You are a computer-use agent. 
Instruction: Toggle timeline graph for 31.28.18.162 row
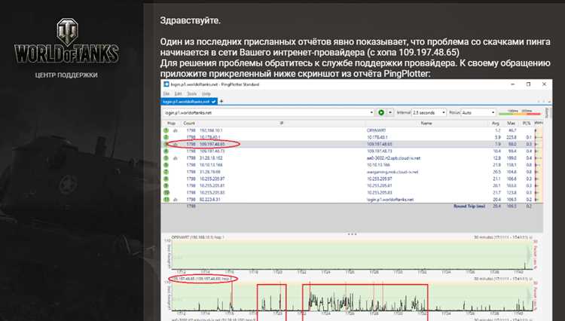click(x=176, y=158)
